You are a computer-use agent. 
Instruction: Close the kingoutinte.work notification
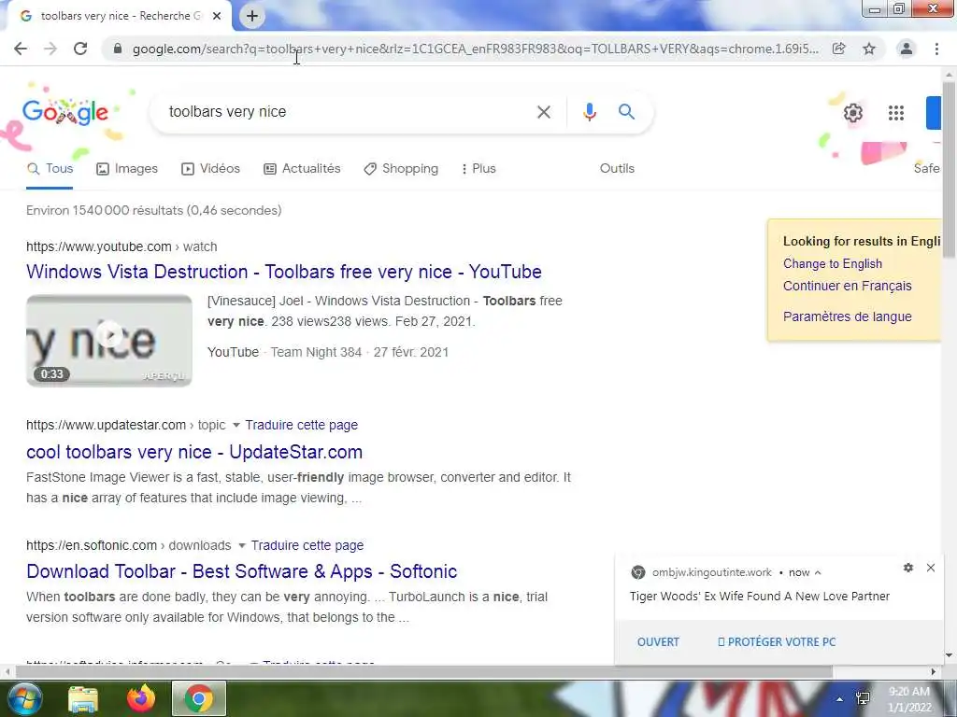pyautogui.click(x=931, y=568)
